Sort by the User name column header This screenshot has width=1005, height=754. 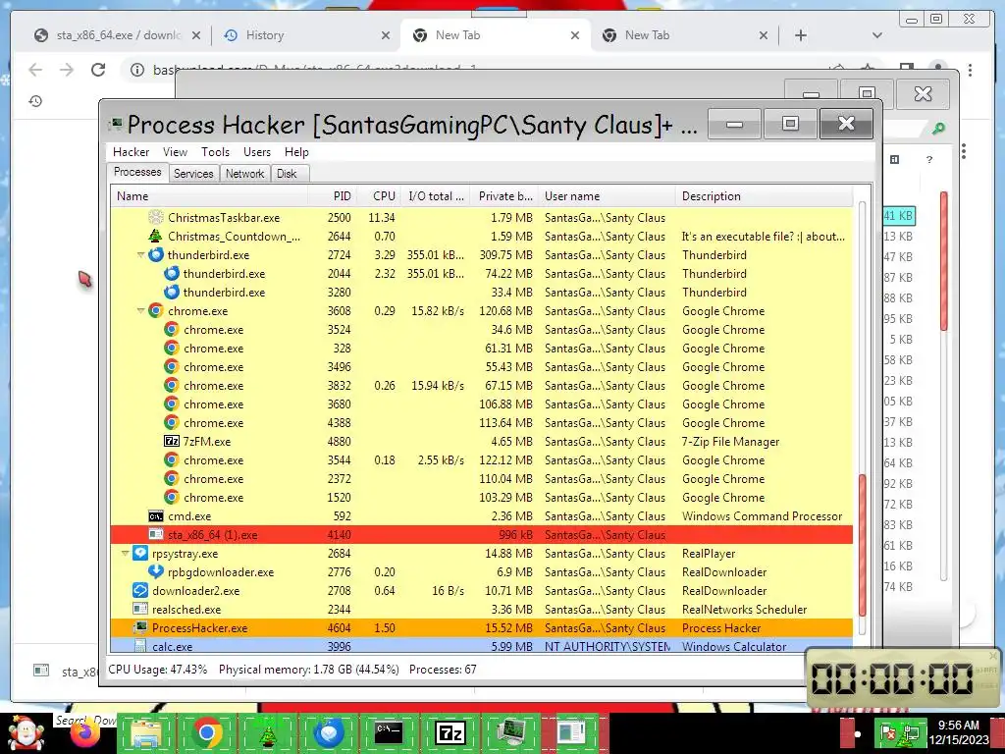click(607, 196)
